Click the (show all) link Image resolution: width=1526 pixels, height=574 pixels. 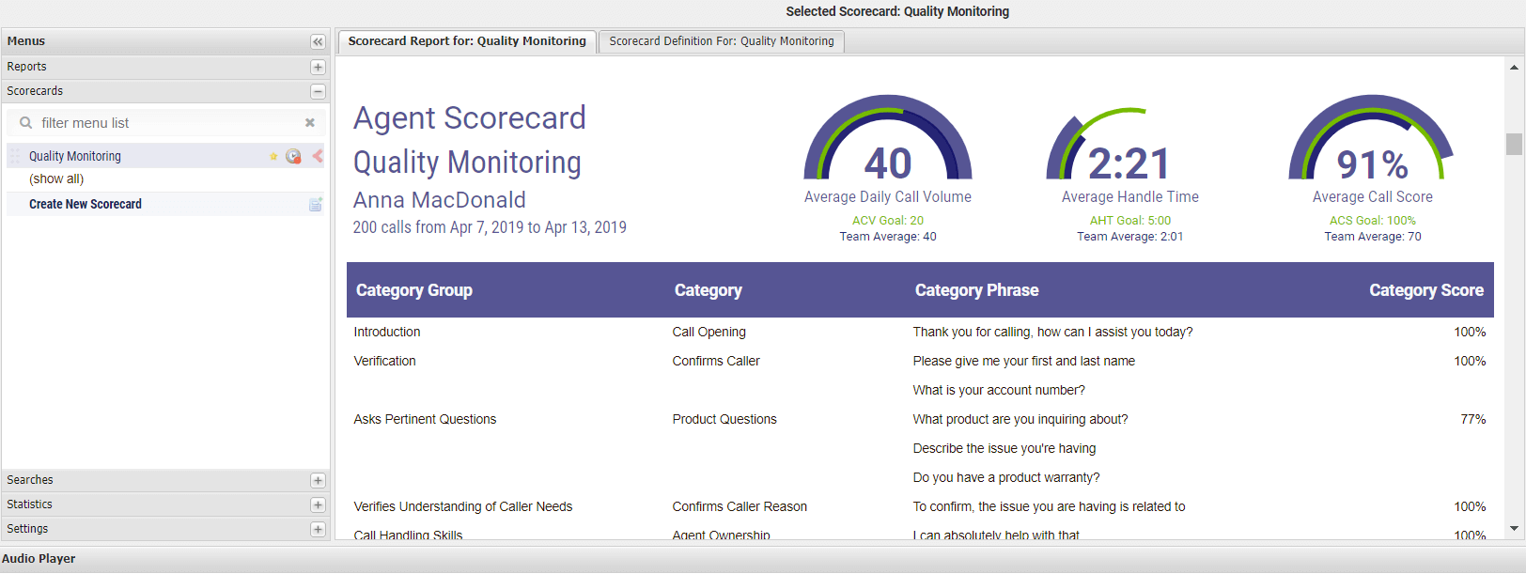[56, 179]
